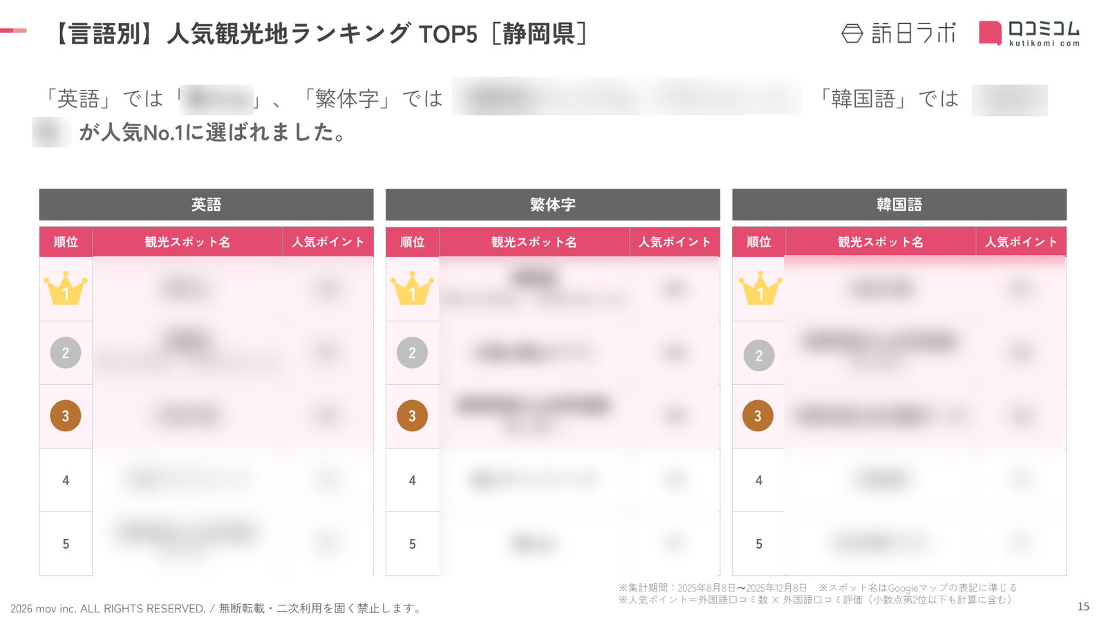Click 順位 column header in 韓国語 table
This screenshot has height=622, width=1106.
(x=758, y=242)
